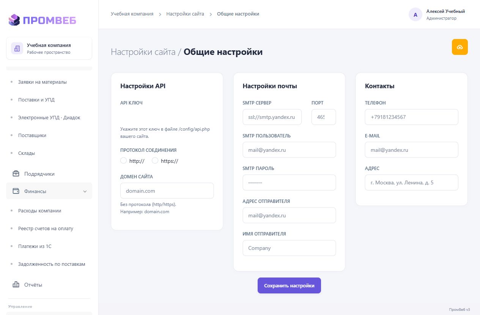Focus the Порт input field

pos(324,117)
